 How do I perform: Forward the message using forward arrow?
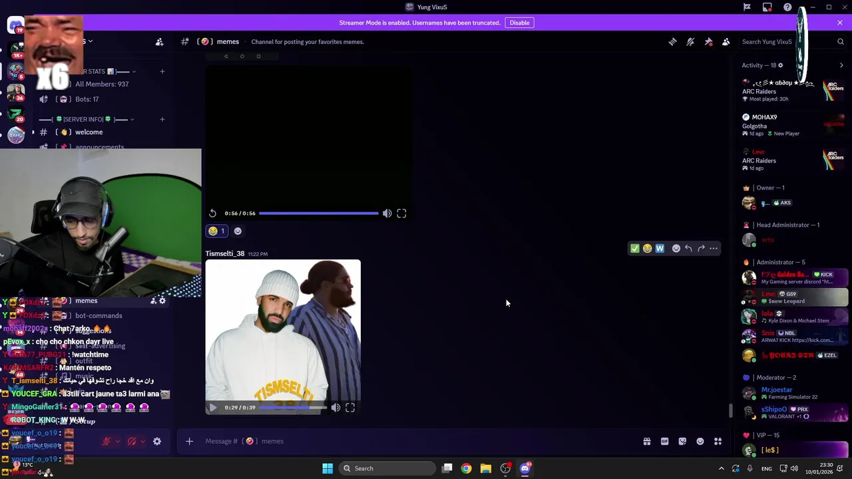[x=701, y=248]
